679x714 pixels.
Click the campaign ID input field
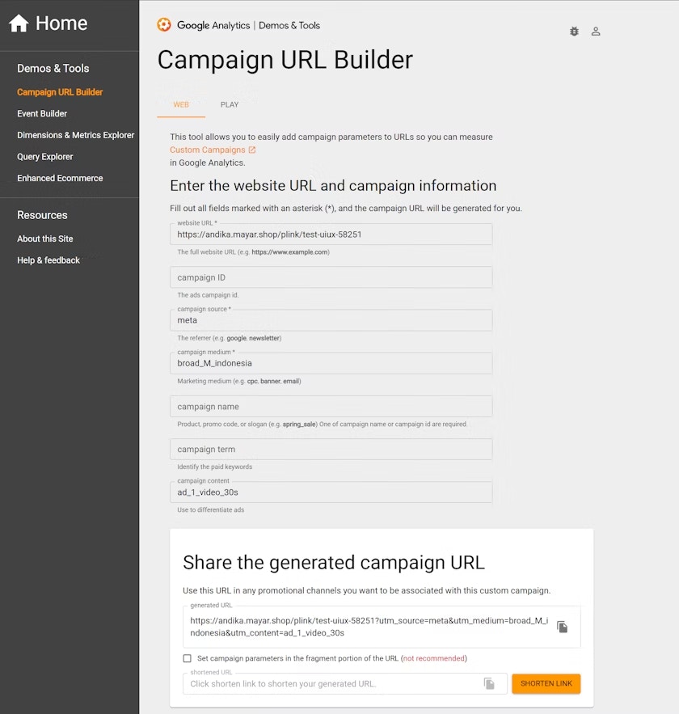tap(331, 277)
